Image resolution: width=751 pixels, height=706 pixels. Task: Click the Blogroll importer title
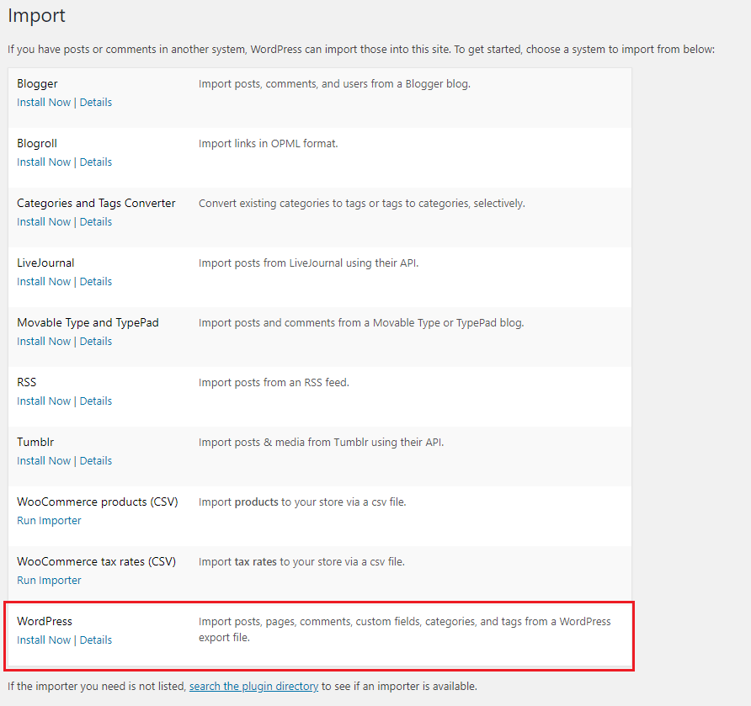point(37,144)
